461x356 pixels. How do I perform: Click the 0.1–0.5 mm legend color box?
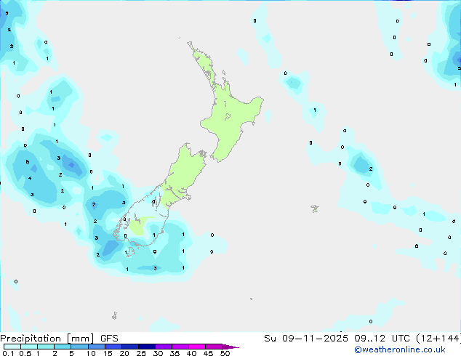[x=12, y=347]
